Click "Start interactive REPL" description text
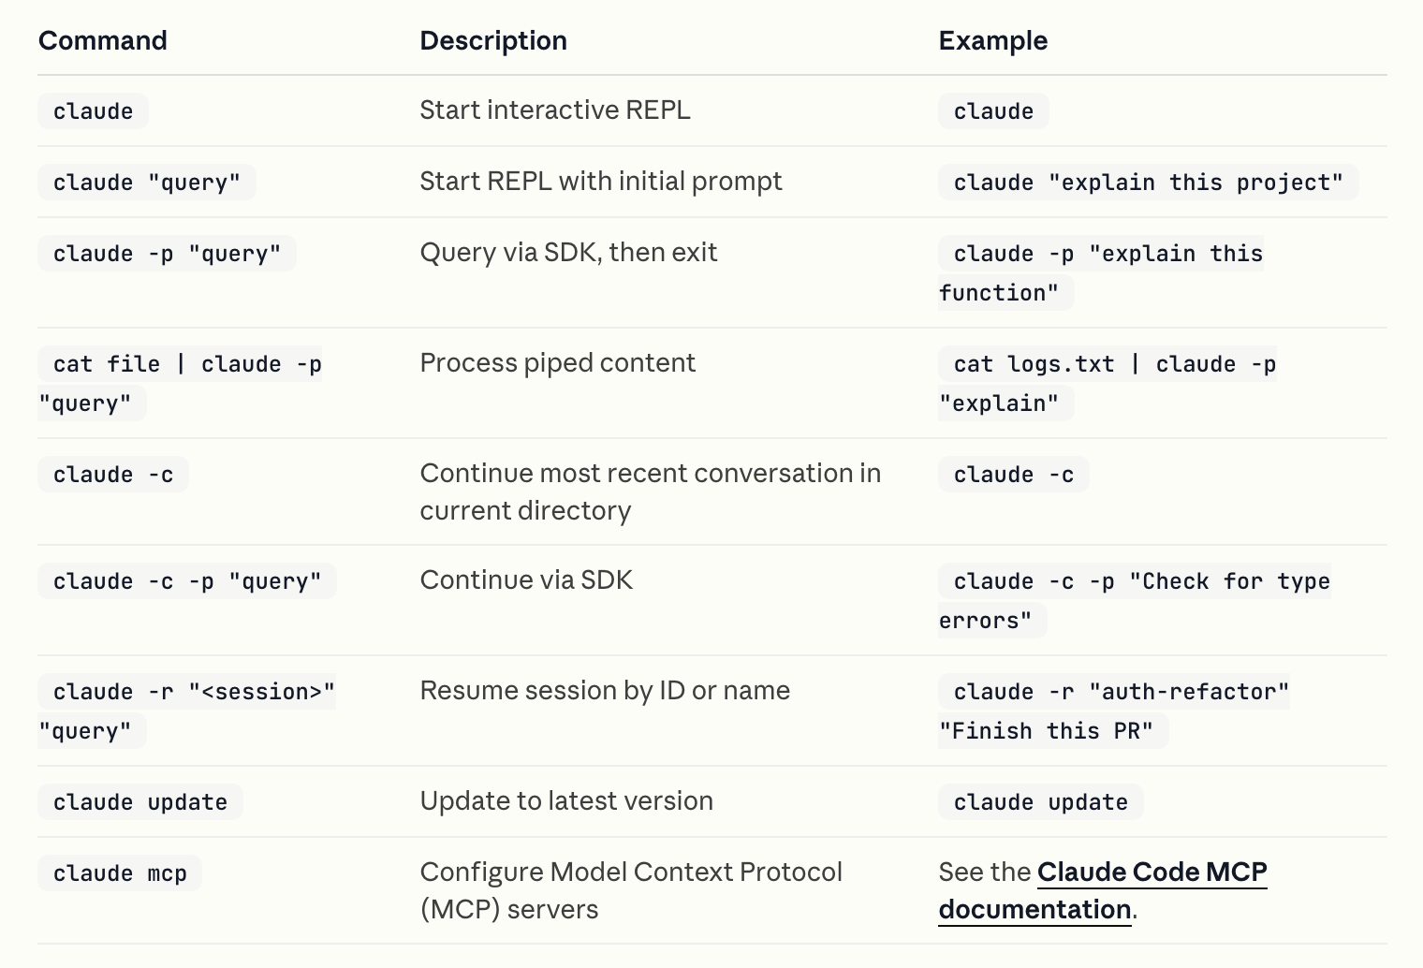 coord(555,110)
